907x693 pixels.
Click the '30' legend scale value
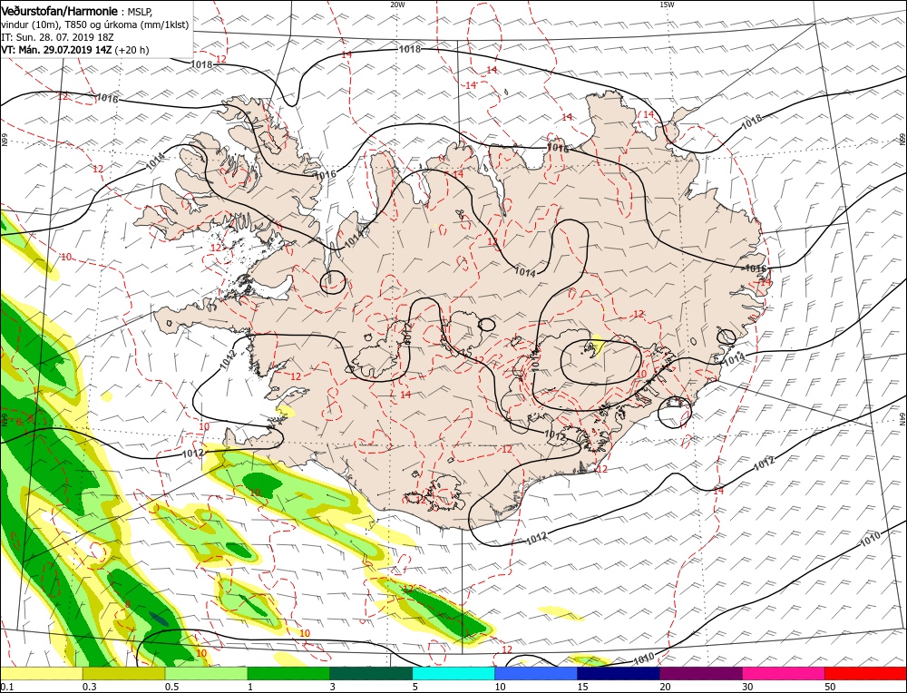(747, 687)
